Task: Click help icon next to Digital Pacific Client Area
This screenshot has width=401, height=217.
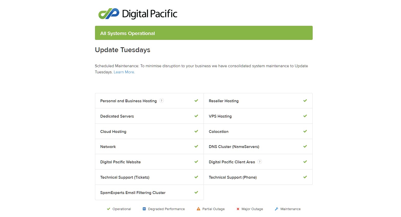Action: (260, 162)
